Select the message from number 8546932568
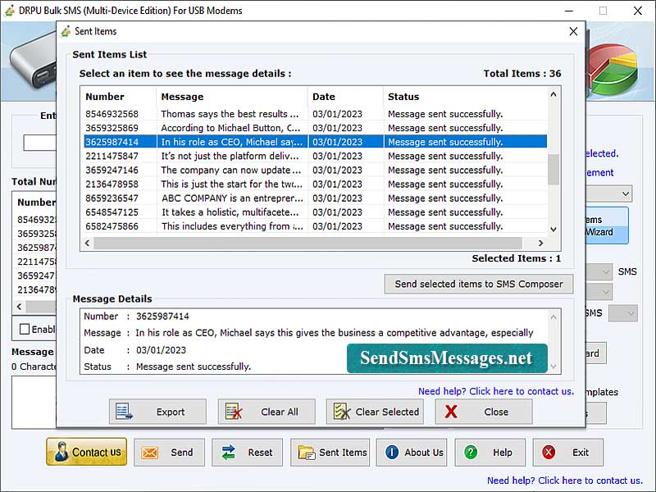This screenshot has width=656, height=492. coord(246,113)
